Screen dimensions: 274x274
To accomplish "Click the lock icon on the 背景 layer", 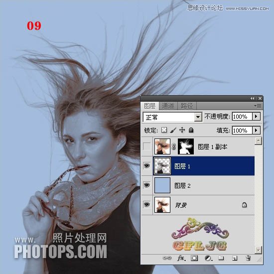I will [244, 204].
